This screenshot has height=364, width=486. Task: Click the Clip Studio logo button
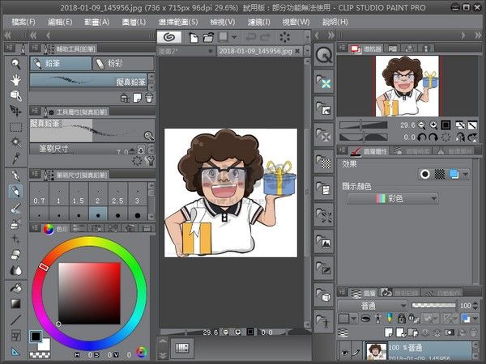171,37
